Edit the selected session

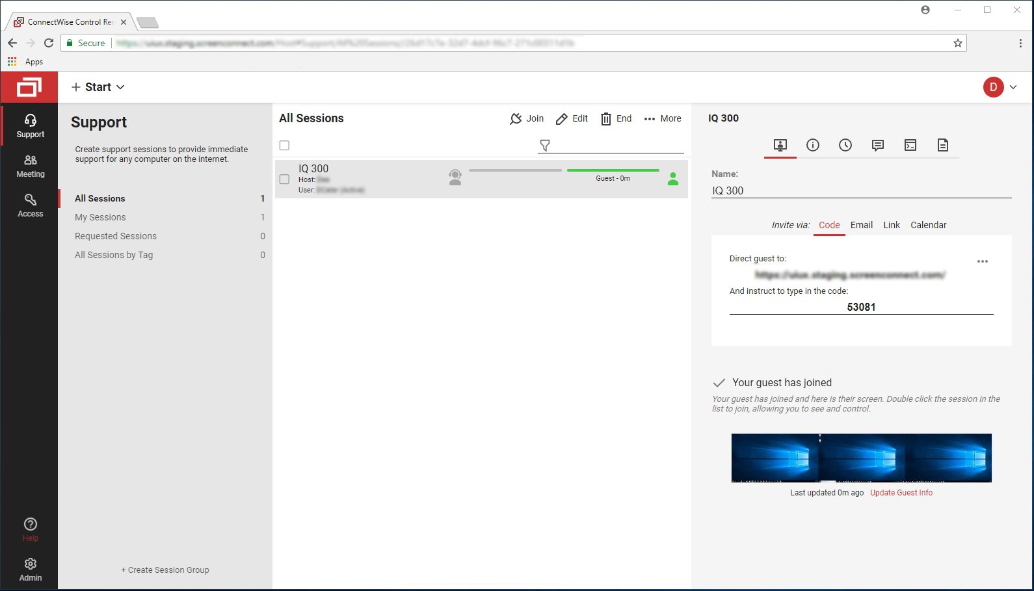[572, 118]
